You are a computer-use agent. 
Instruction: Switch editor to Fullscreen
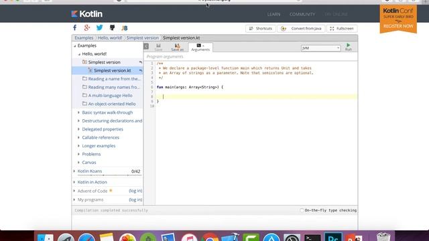point(342,28)
